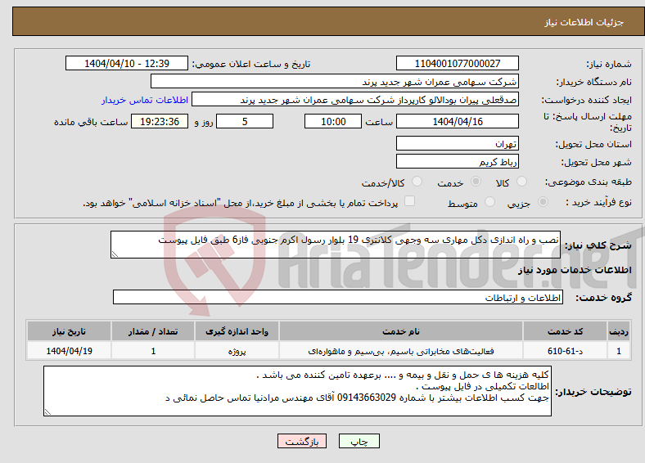Click the service name cell فعالیت‌های مخابراتی
Image resolution: width=645 pixels, height=463 pixels.
(401, 351)
